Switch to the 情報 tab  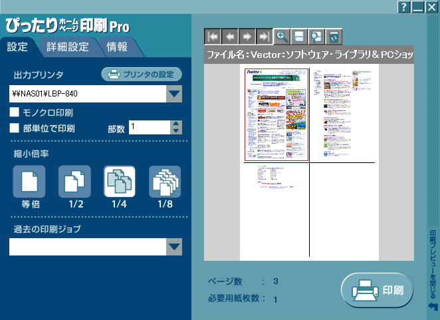tap(117, 47)
